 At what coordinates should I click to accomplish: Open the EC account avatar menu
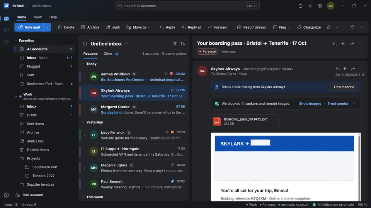pos(330,6)
